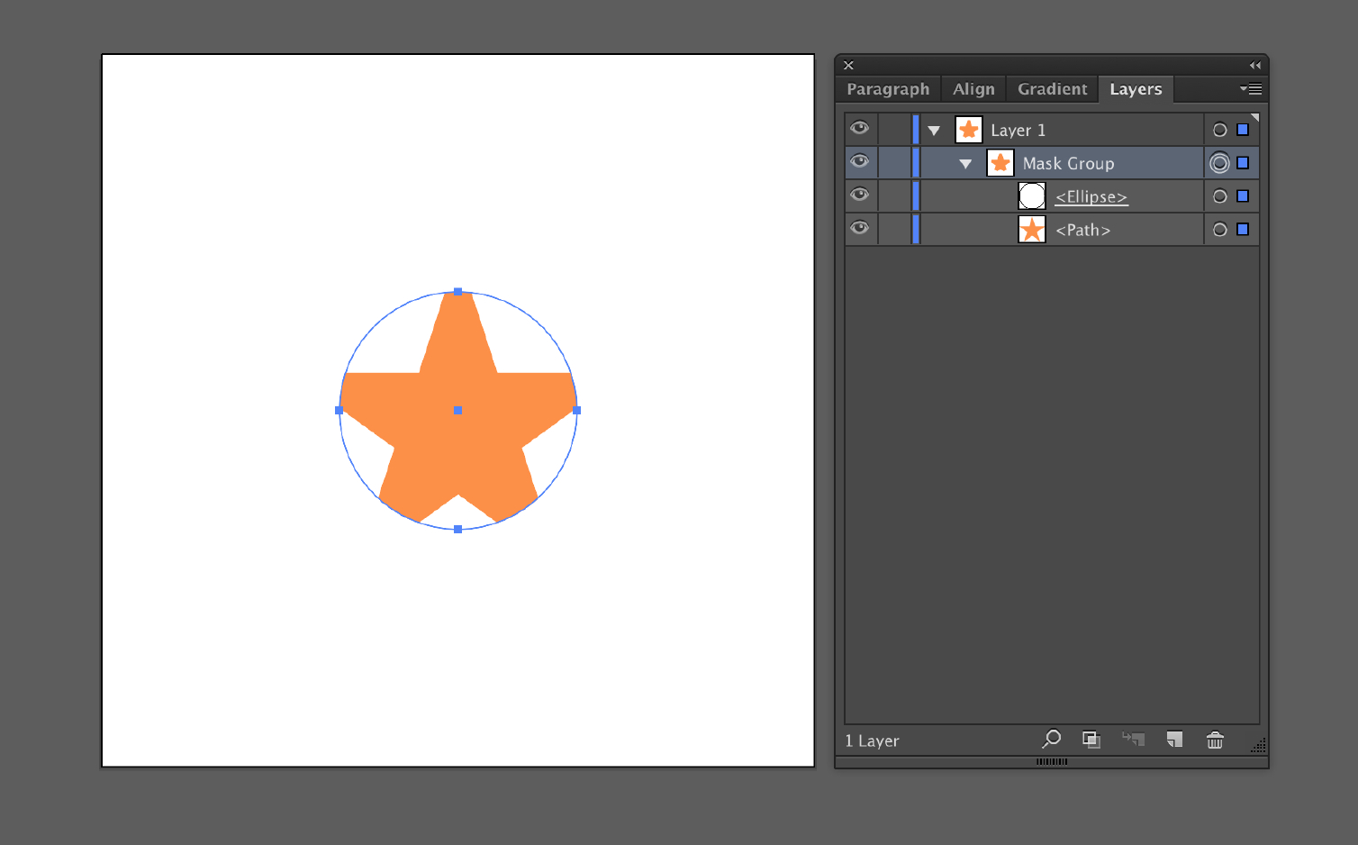This screenshot has height=845, width=1358.
Task: Click left anchor point of the circle
Action: [x=339, y=411]
